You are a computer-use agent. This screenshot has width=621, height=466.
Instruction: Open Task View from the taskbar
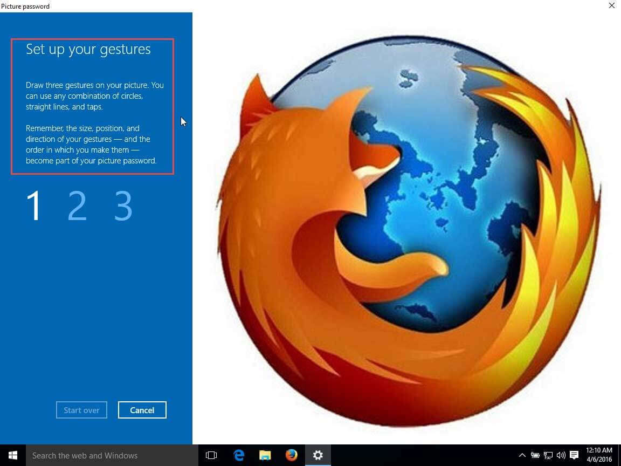pyautogui.click(x=211, y=455)
